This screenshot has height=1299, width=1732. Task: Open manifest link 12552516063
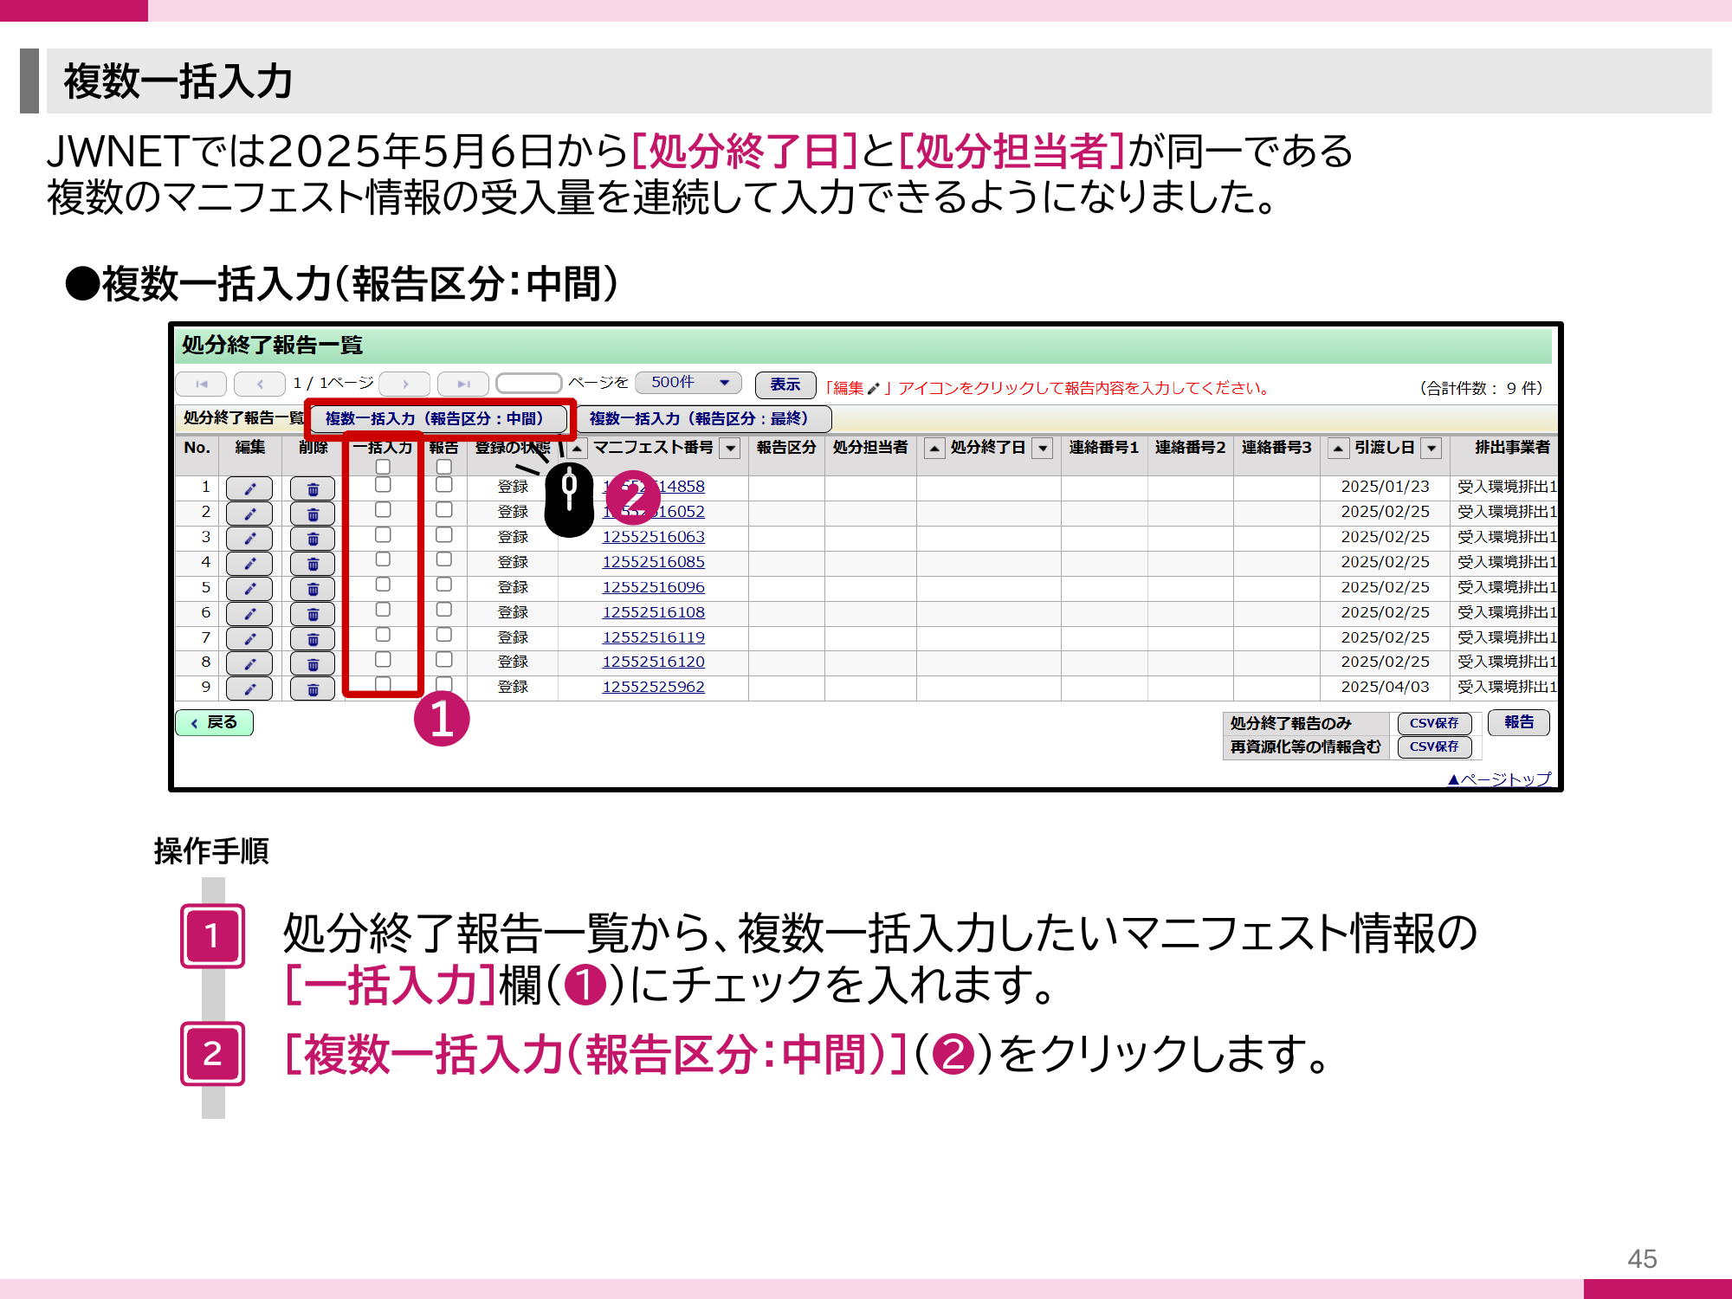point(654,537)
